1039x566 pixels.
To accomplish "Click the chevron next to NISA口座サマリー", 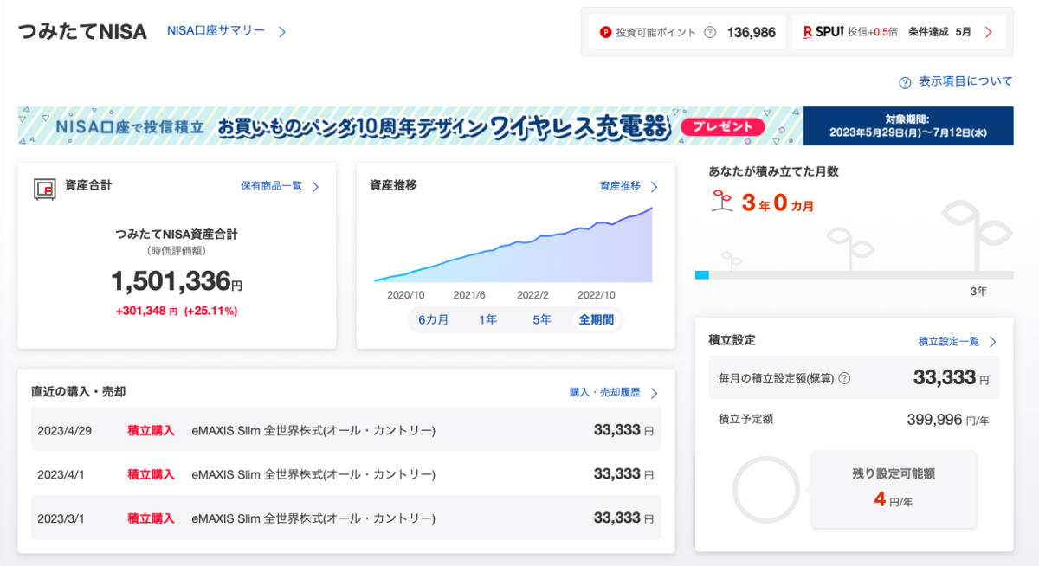I will [282, 32].
